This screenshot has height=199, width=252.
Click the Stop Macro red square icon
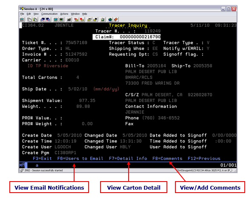coord(82,20)
